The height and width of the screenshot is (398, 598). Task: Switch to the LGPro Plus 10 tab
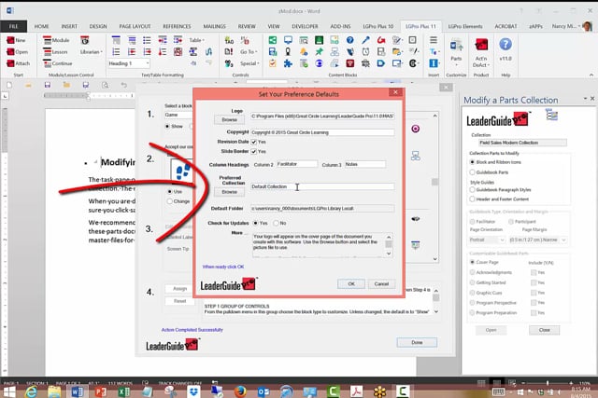377,26
